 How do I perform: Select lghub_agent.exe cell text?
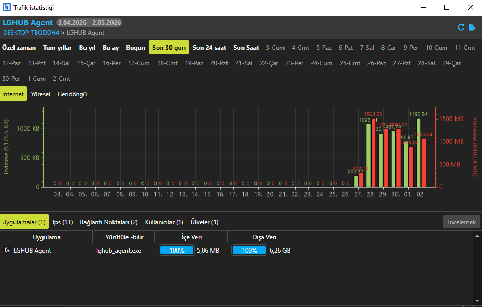click(x=119, y=251)
